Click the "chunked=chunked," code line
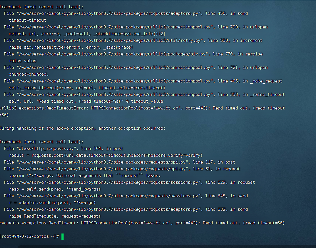 point(29,74)
